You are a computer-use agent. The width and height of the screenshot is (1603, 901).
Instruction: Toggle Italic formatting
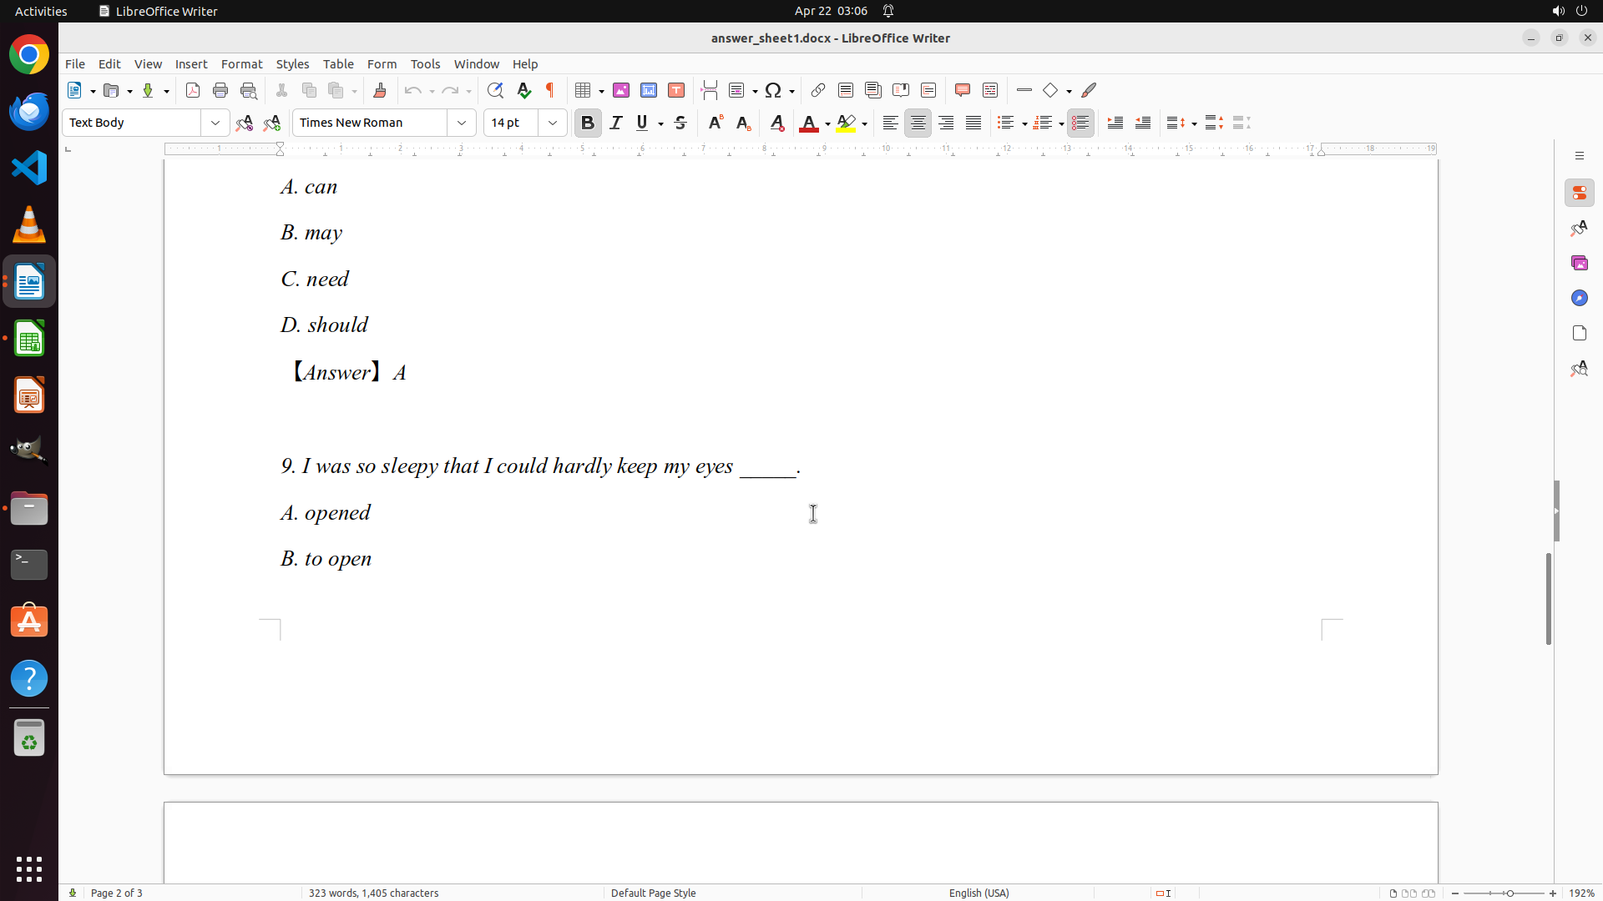click(x=616, y=123)
